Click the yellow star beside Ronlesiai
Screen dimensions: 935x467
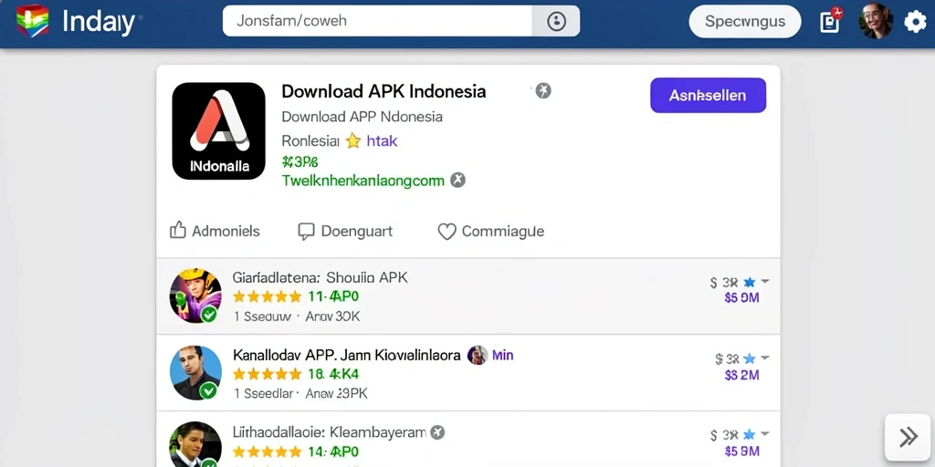pyautogui.click(x=353, y=141)
